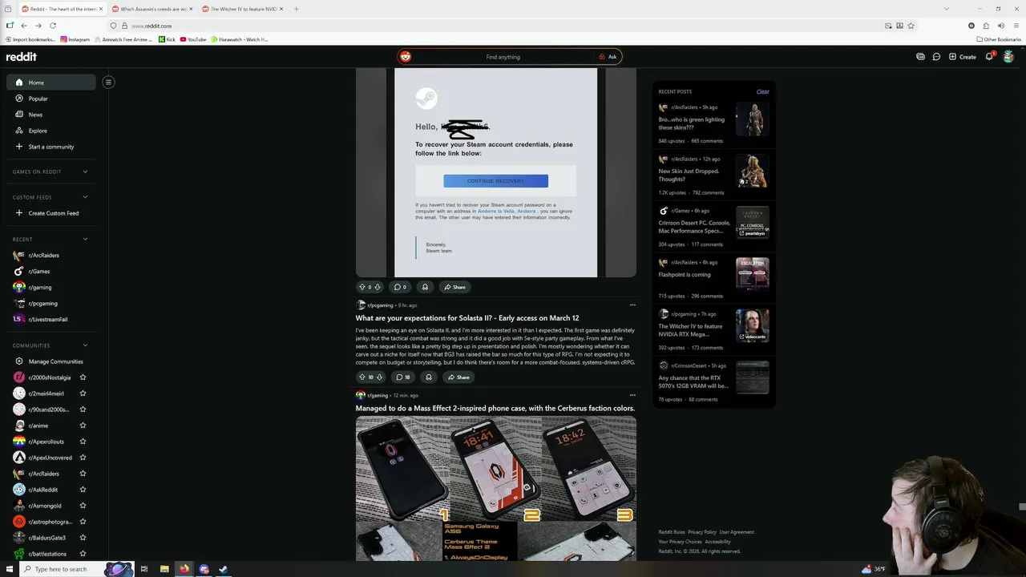1026x577 pixels.
Task: Upvote the Steam recovery post
Action: click(362, 287)
